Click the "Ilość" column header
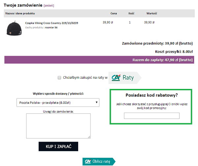This screenshot has height=166, width=198. click(x=131, y=14)
